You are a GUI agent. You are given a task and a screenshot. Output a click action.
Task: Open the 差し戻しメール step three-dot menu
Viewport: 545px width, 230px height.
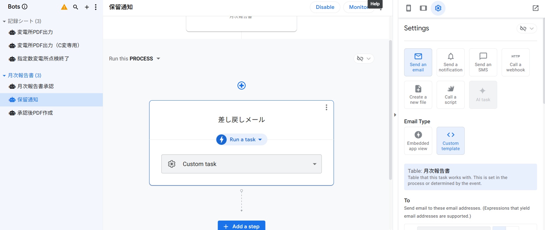pos(326,107)
